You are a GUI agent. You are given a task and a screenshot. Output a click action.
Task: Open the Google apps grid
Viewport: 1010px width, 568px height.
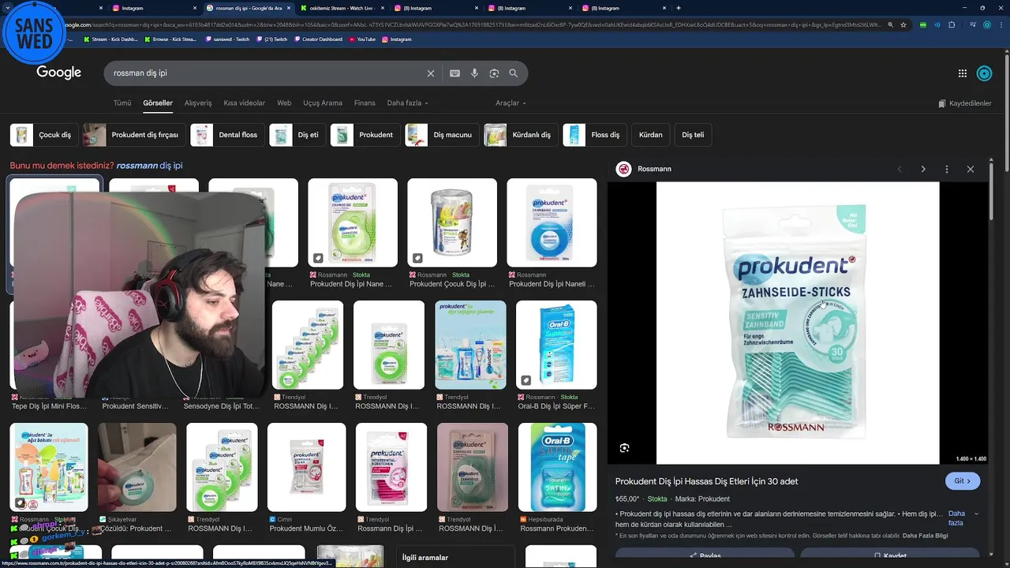pyautogui.click(x=963, y=73)
